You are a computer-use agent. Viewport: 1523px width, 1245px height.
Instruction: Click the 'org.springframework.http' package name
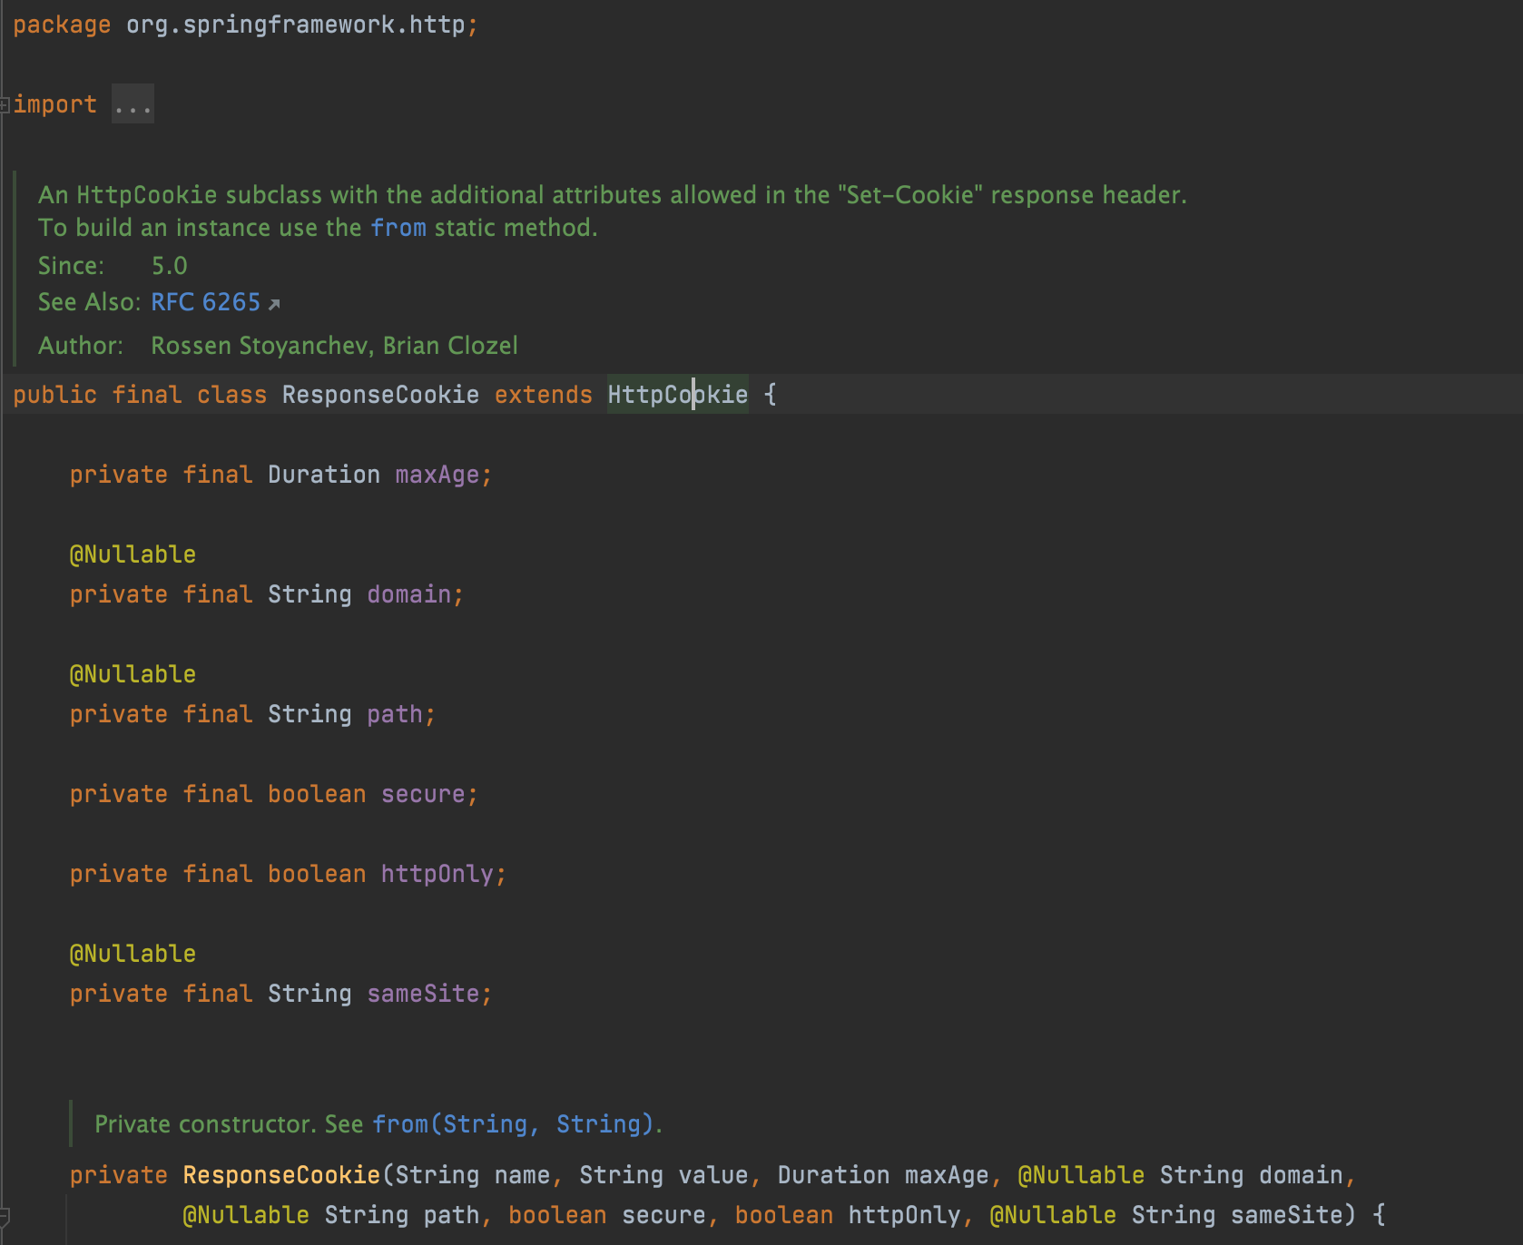(x=296, y=25)
